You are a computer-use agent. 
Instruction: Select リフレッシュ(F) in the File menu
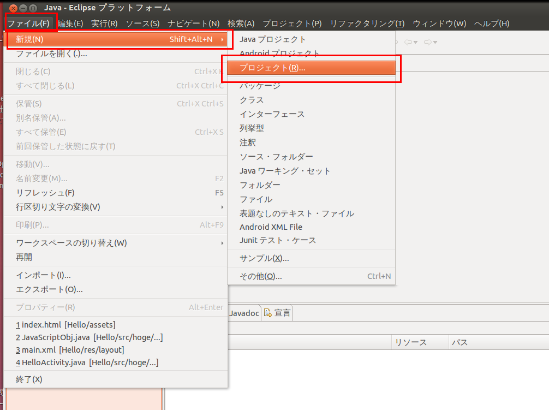[116, 193]
